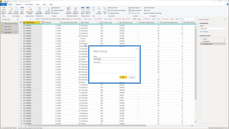Screen dimensions: 229x129
Task: Open Channel column filter dropdown
Action: pos(99,23)
